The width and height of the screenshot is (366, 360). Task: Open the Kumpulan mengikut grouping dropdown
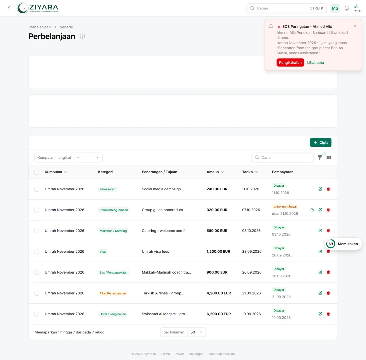point(88,157)
